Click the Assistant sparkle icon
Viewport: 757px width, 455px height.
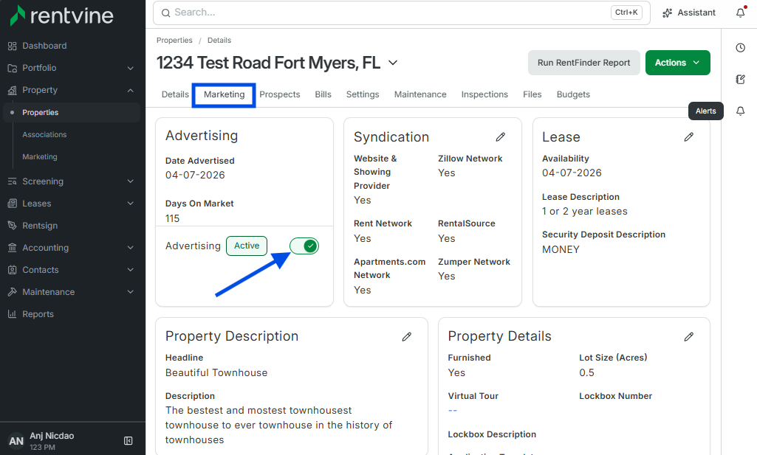[x=667, y=13]
